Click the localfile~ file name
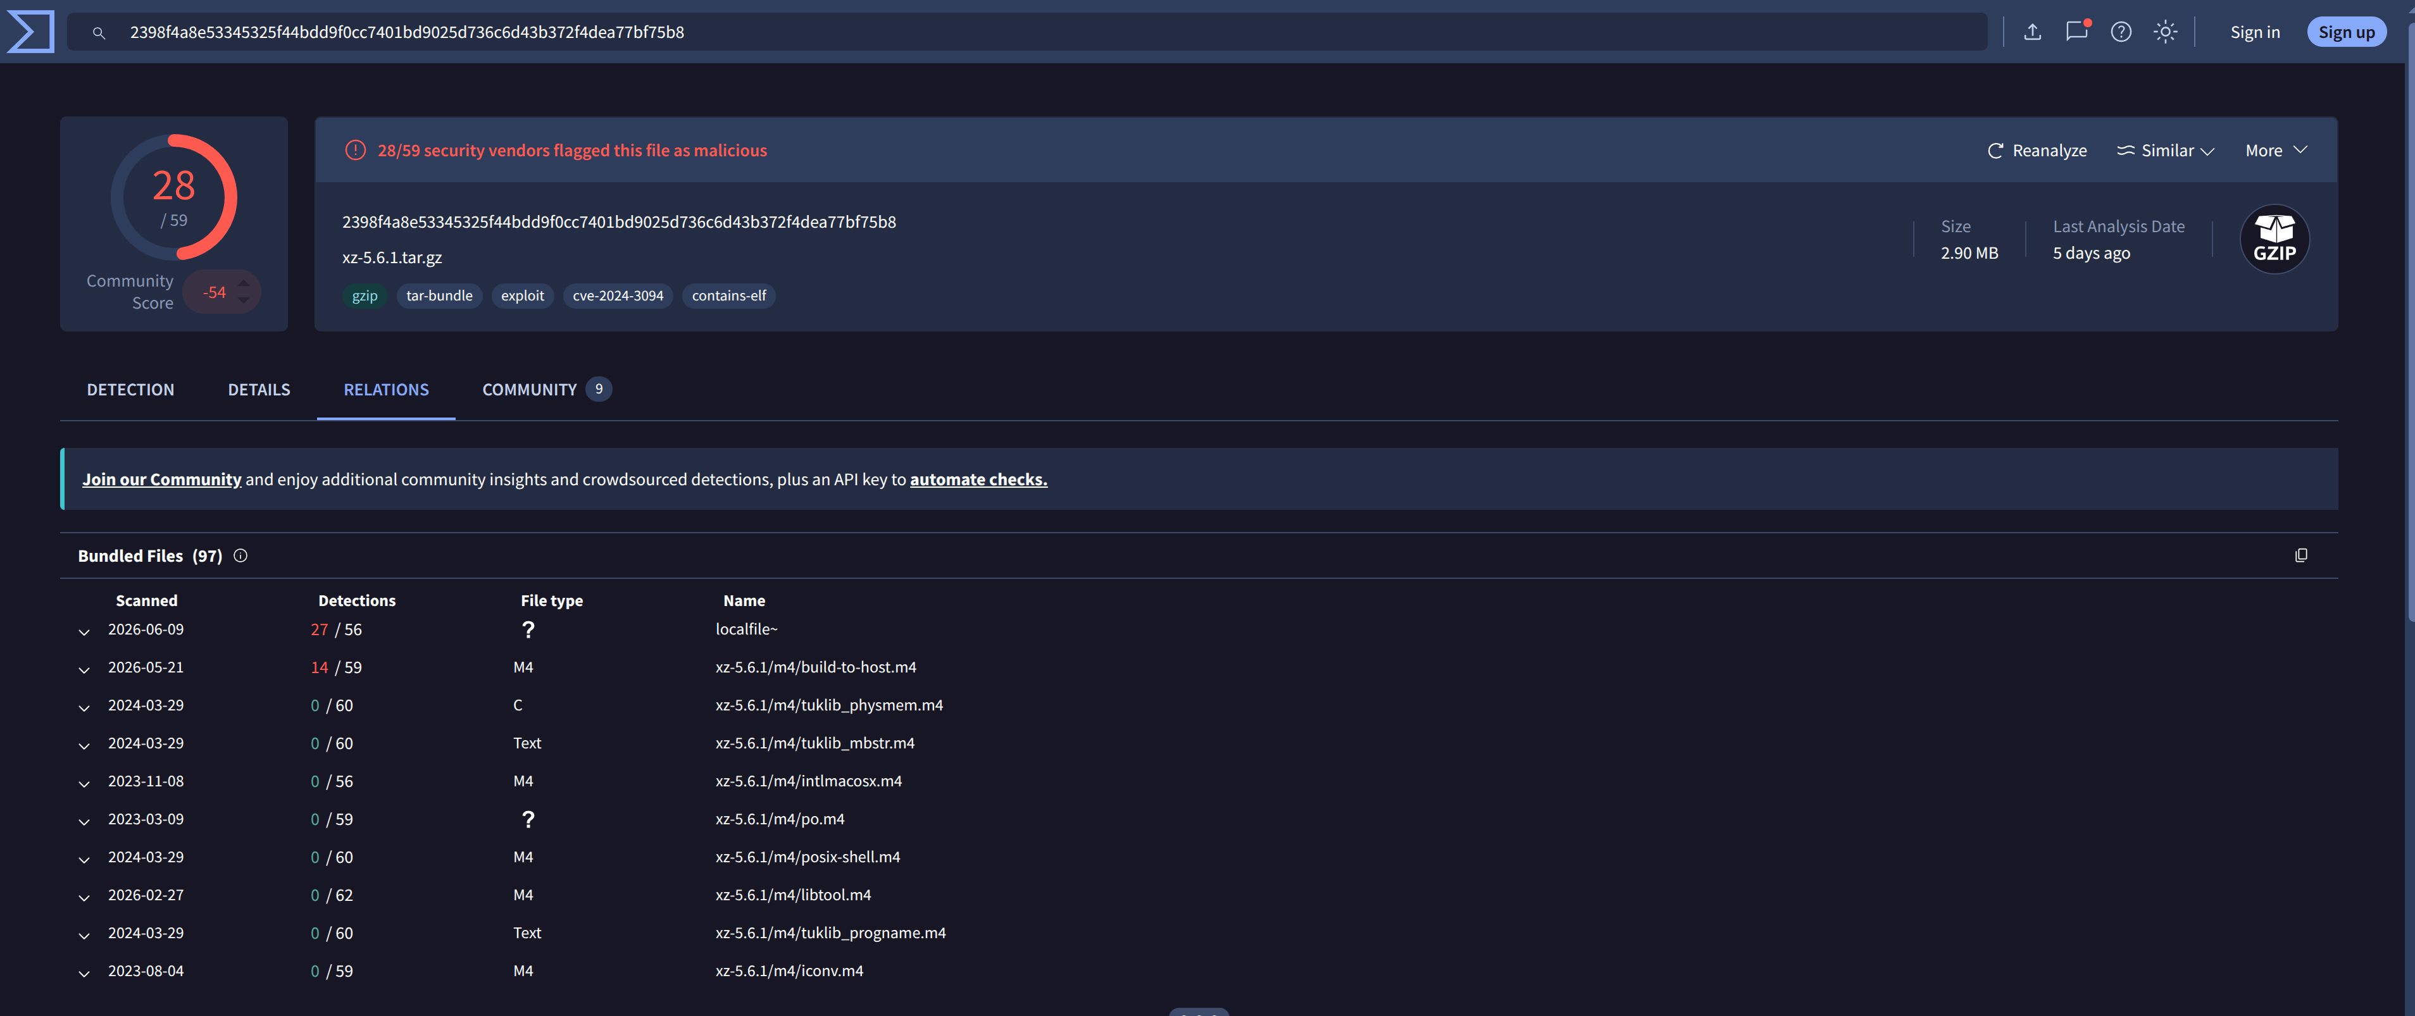2415x1016 pixels. [x=746, y=629]
